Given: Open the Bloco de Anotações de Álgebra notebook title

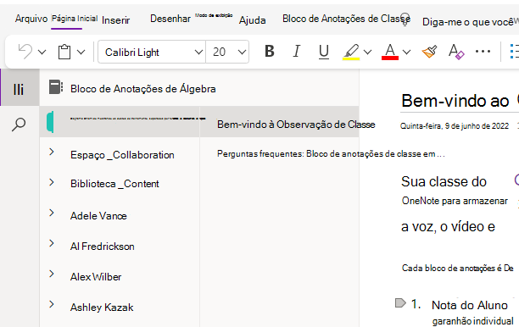Looking at the screenshot, I should [143, 89].
